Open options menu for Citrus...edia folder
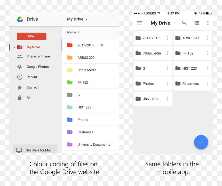 [167, 53]
